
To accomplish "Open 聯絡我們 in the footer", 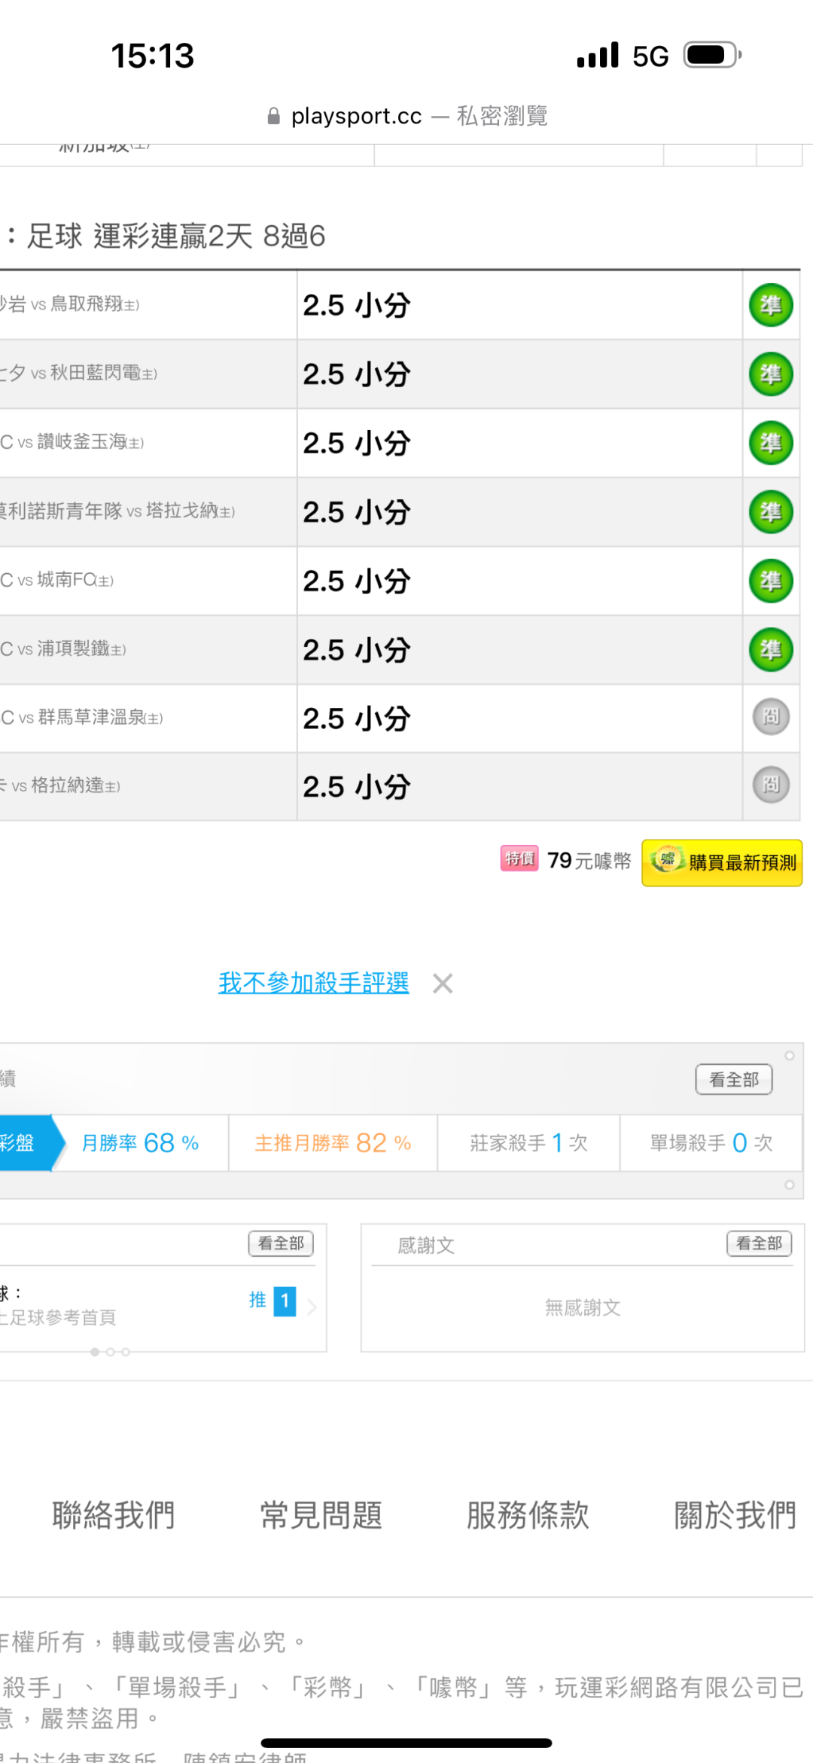I will (x=114, y=1514).
